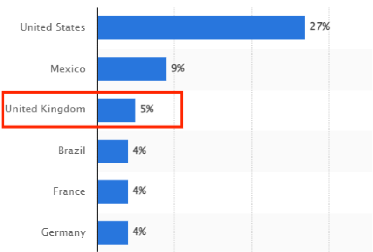373x252 pixels.
Task: Click the 27% value label
Action: click(319, 27)
